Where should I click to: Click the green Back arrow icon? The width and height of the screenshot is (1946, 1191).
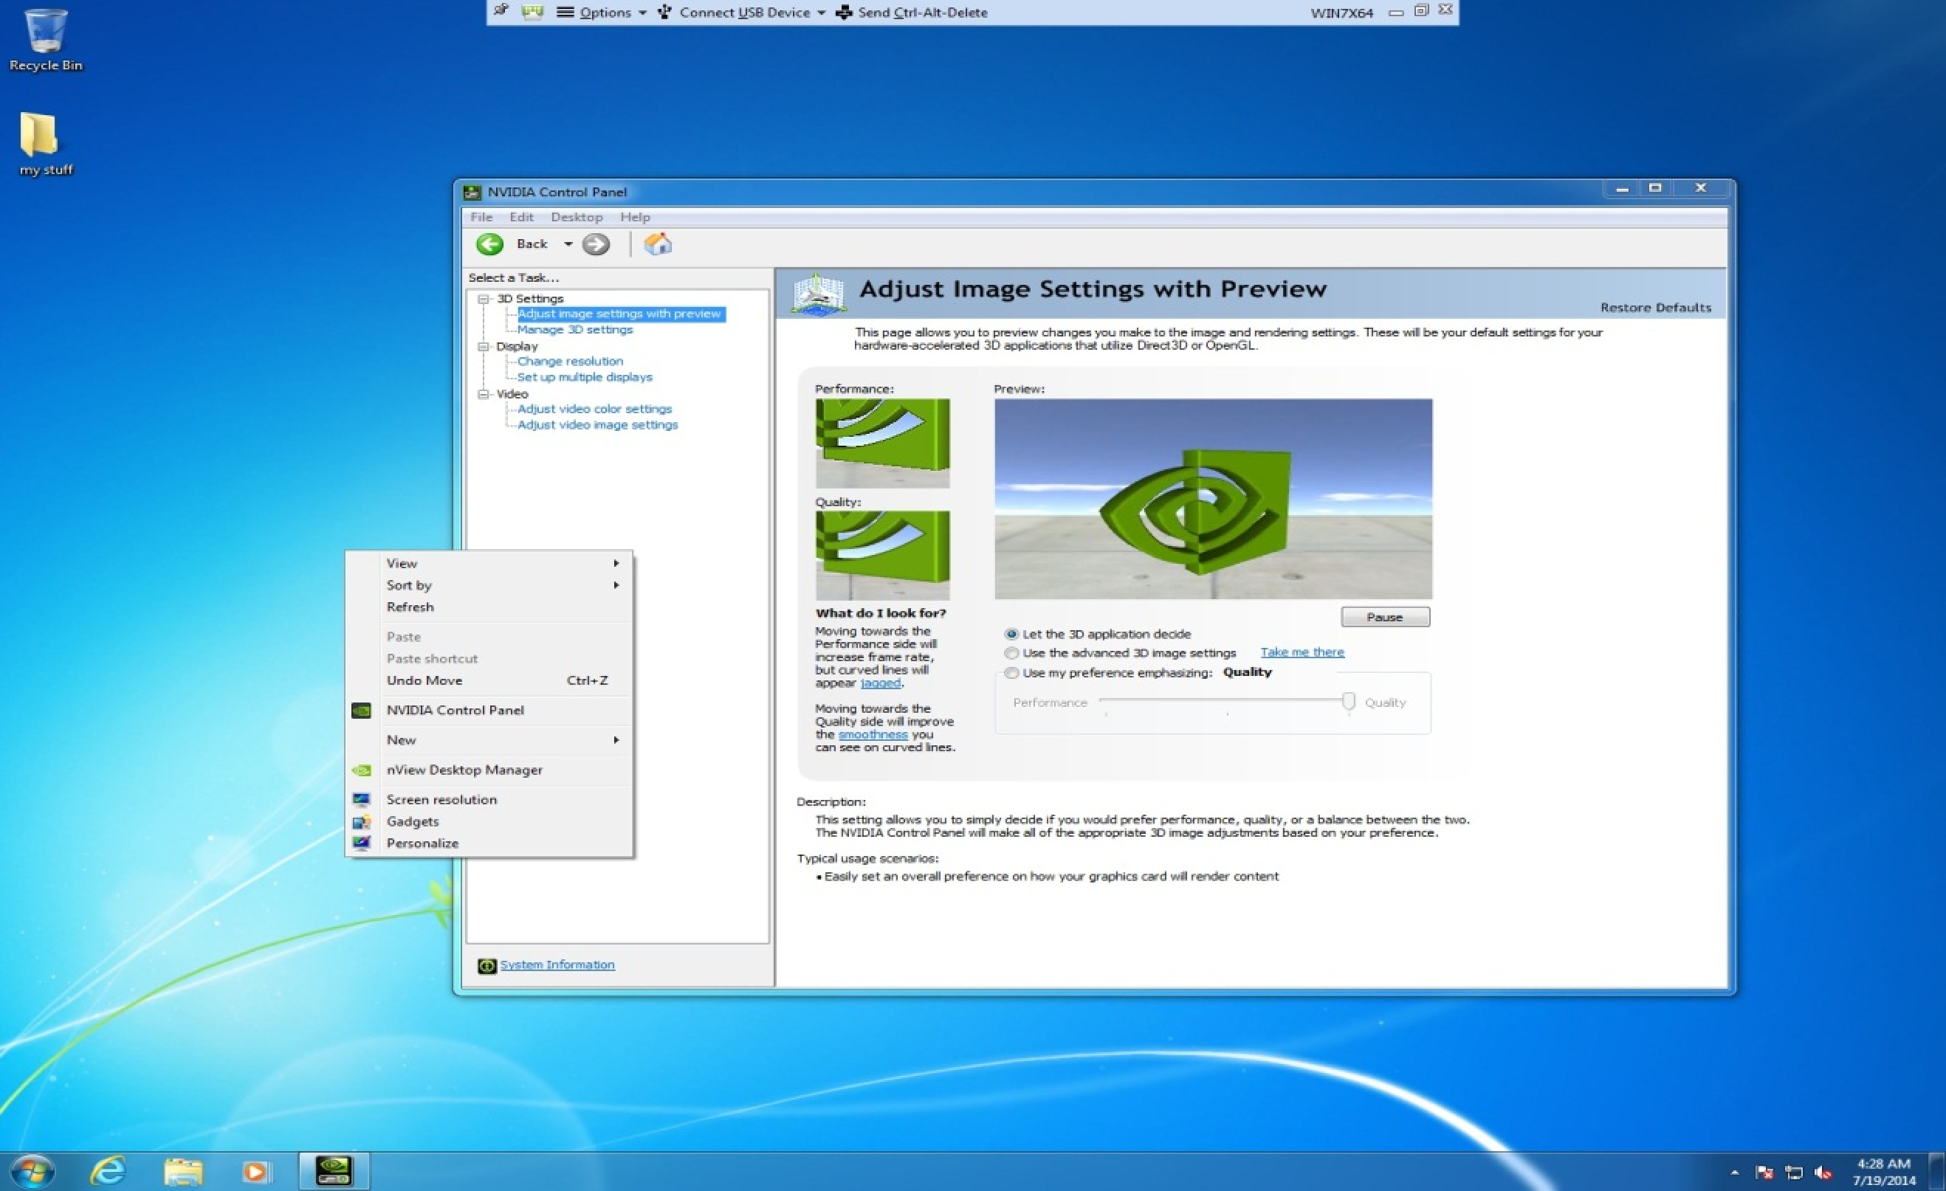[x=489, y=245]
